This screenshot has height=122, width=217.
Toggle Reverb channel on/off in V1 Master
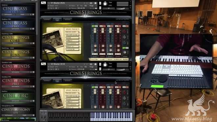[126, 26]
